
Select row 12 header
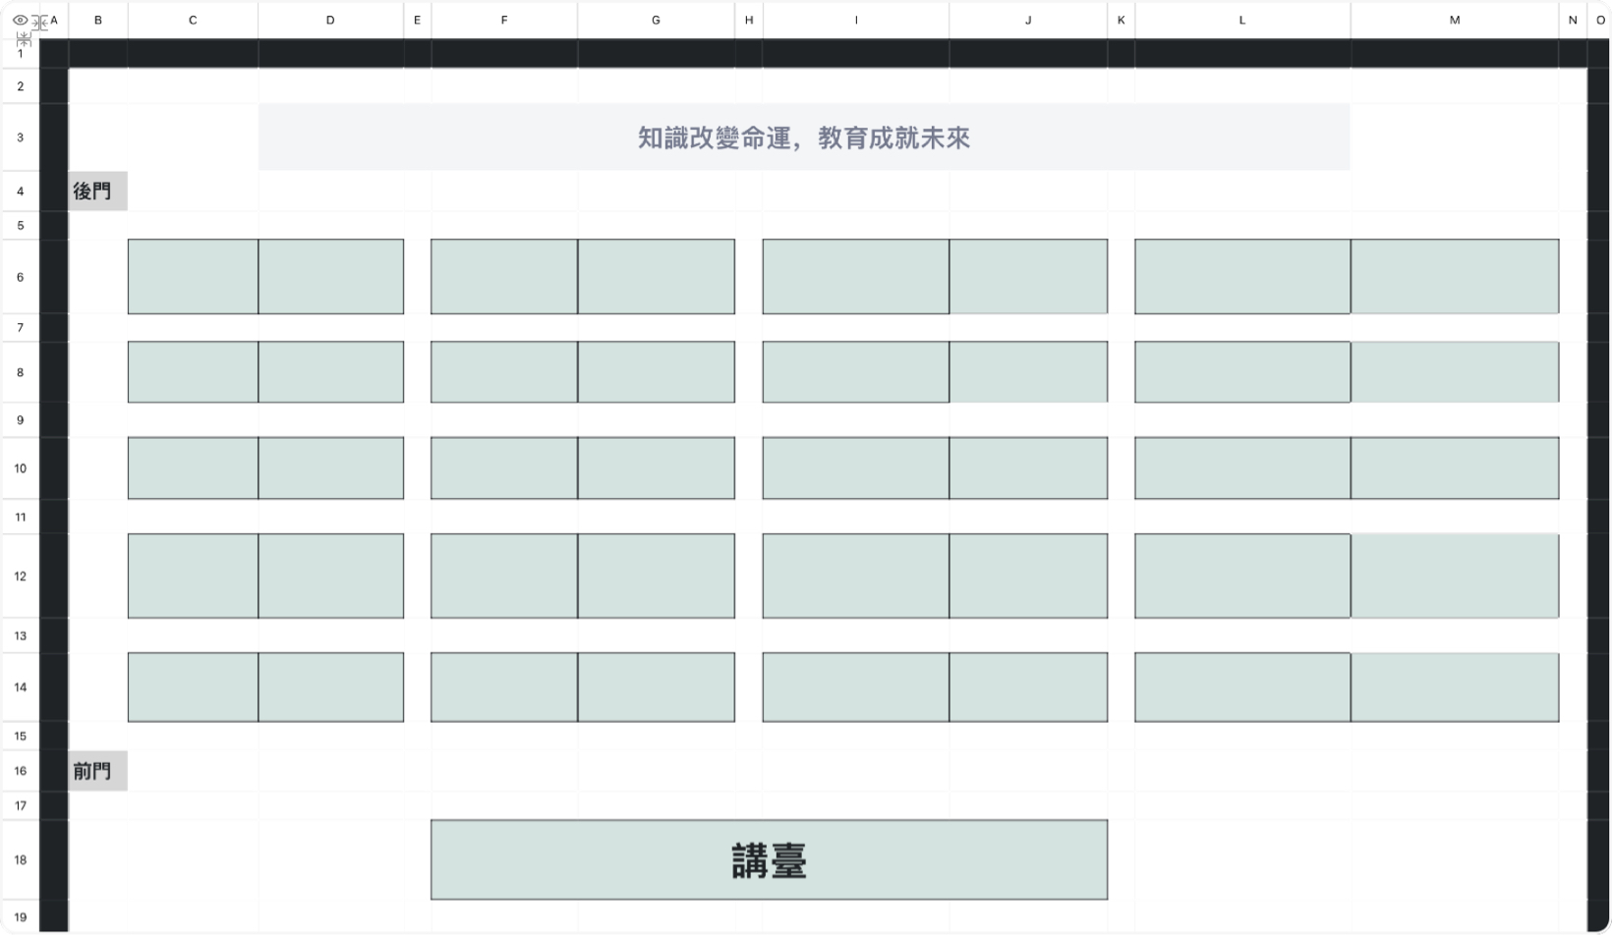point(20,577)
